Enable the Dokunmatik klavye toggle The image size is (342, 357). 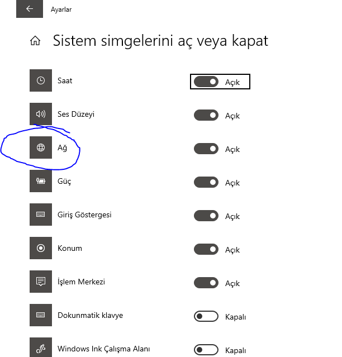pyautogui.click(x=206, y=317)
